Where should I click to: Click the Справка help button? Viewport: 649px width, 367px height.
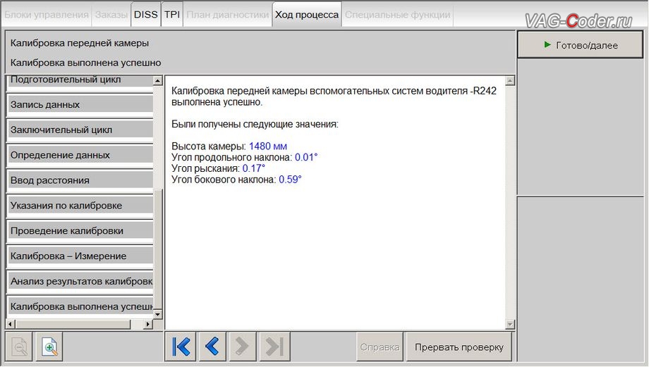380,347
